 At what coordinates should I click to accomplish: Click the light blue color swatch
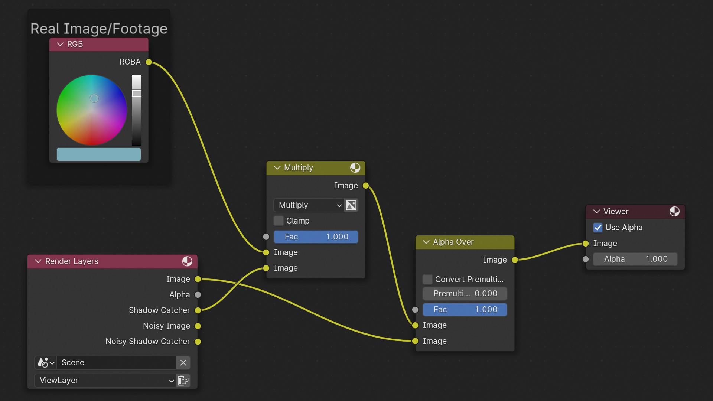coord(98,154)
